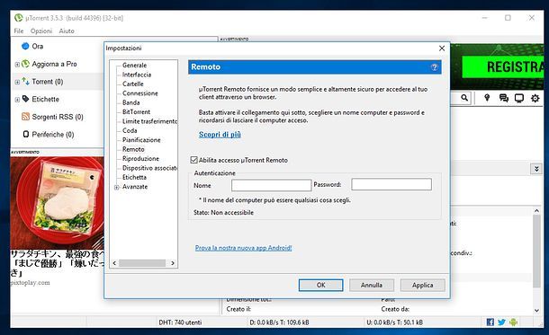Click the DHT: 740 utenti status entry
The image size is (549, 335).
click(x=180, y=322)
